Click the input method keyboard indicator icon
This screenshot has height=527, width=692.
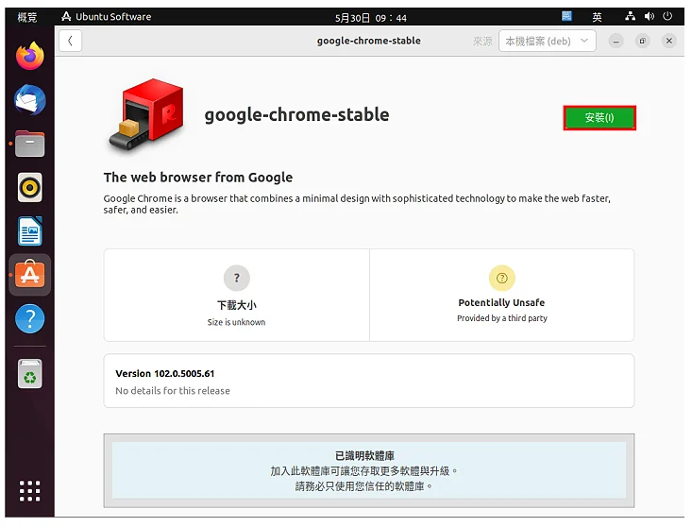[x=566, y=16]
